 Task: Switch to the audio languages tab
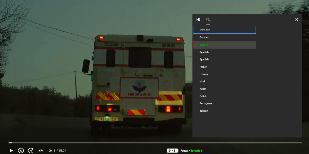tap(208, 20)
